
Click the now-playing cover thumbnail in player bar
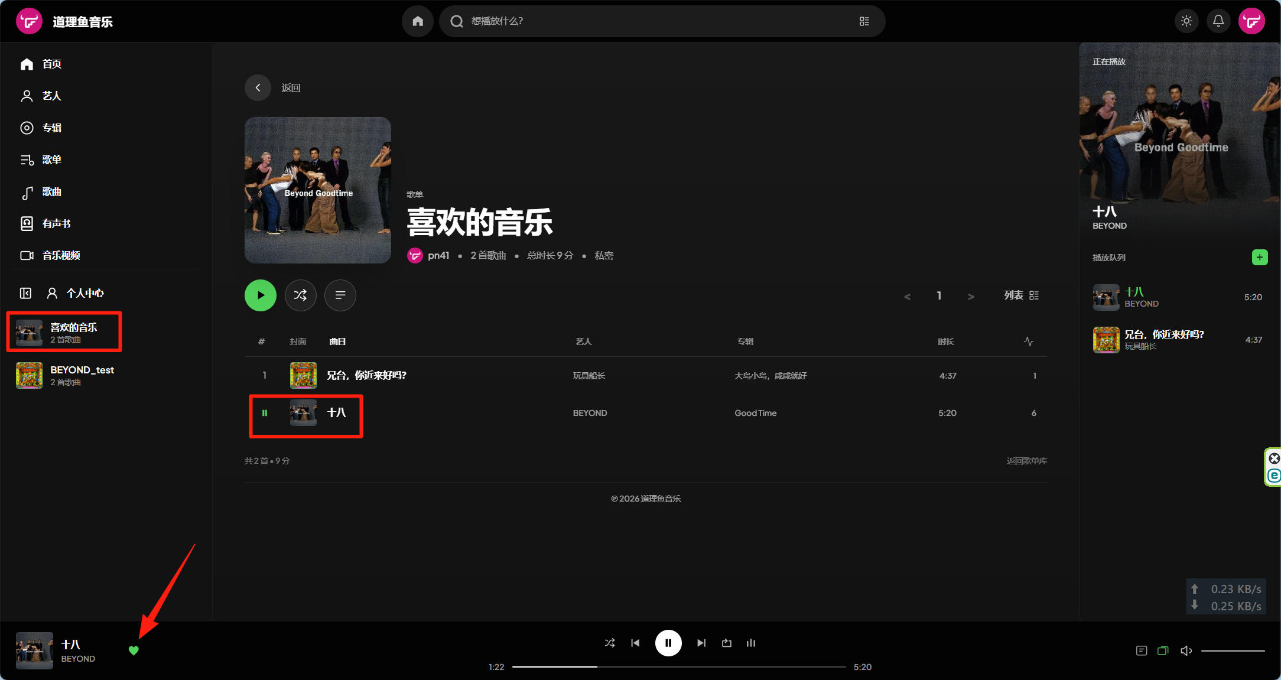click(34, 650)
